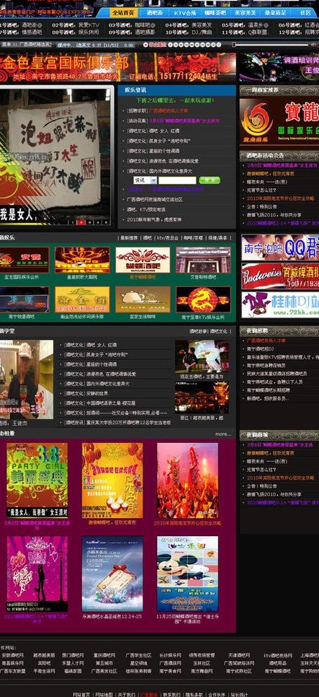Open the 寶龍 国际娱乐会所 banner
The image size is (319, 697).
coord(279,122)
